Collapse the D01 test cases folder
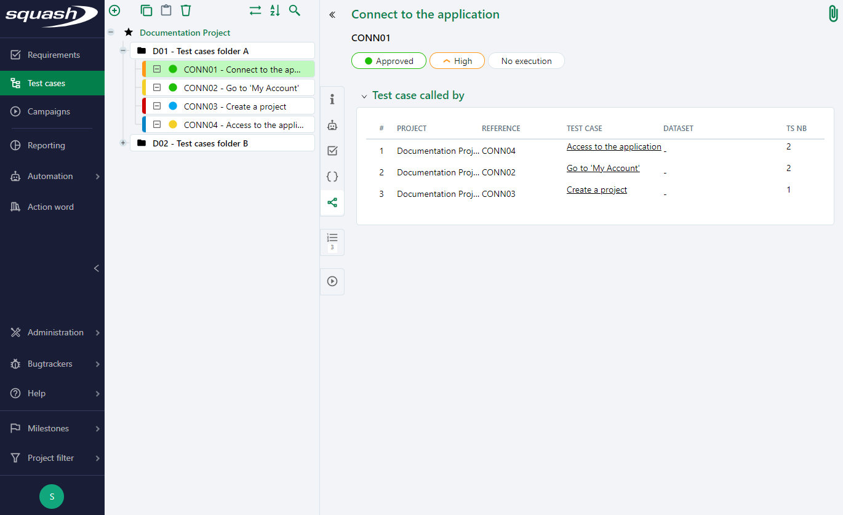The image size is (843, 515). pyautogui.click(x=123, y=51)
